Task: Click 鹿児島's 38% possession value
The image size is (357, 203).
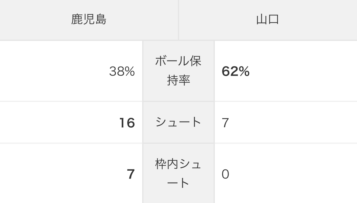Action: click(122, 71)
